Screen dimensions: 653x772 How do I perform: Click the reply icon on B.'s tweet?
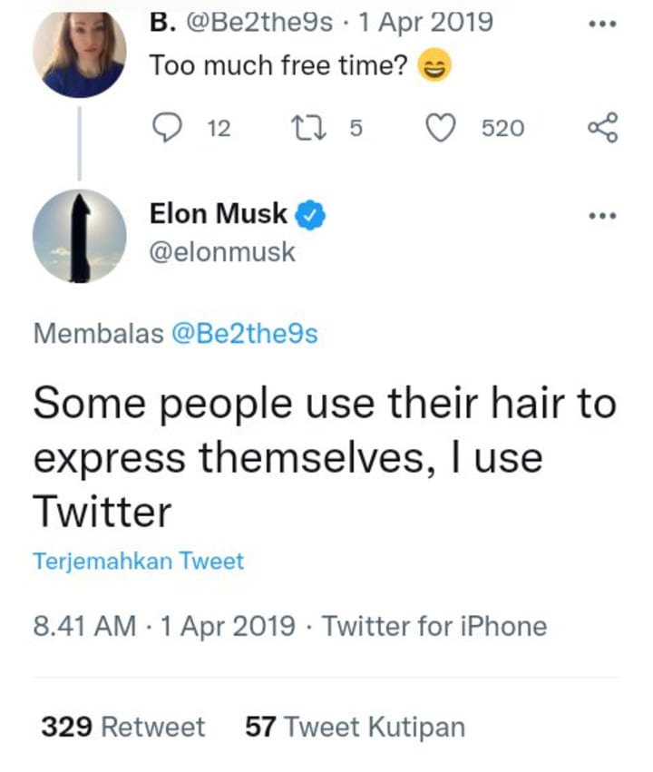(166, 128)
